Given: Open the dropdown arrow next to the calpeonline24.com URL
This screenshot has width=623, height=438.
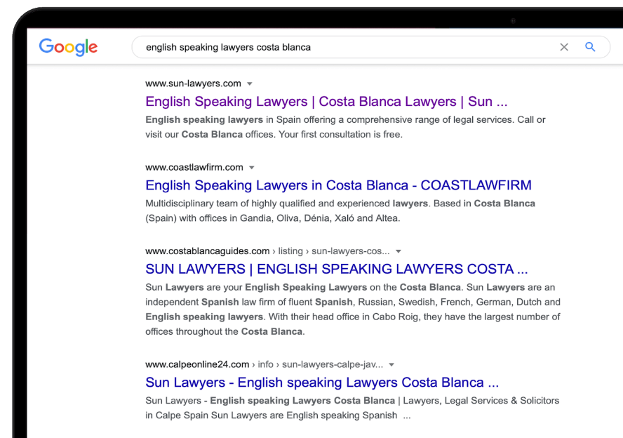Looking at the screenshot, I should (x=391, y=365).
